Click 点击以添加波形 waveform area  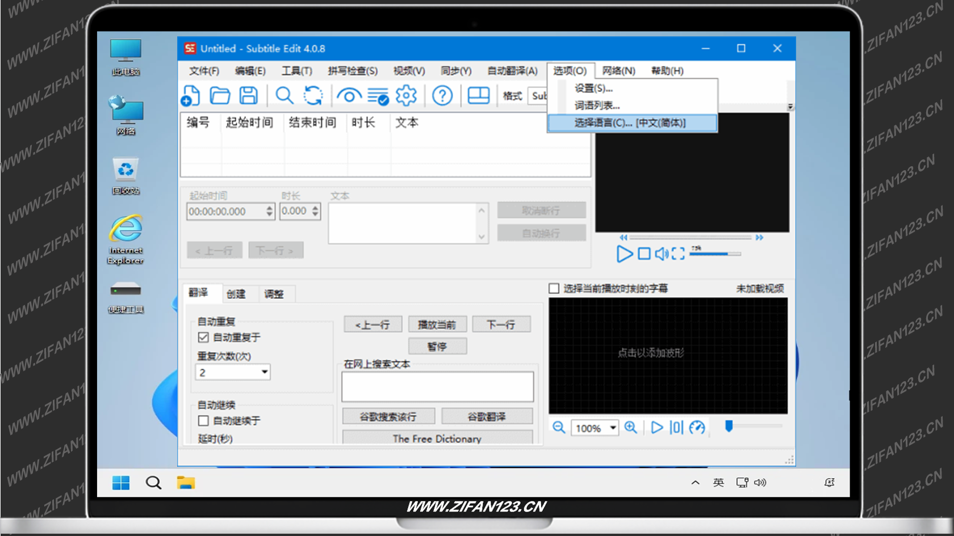tap(668, 356)
